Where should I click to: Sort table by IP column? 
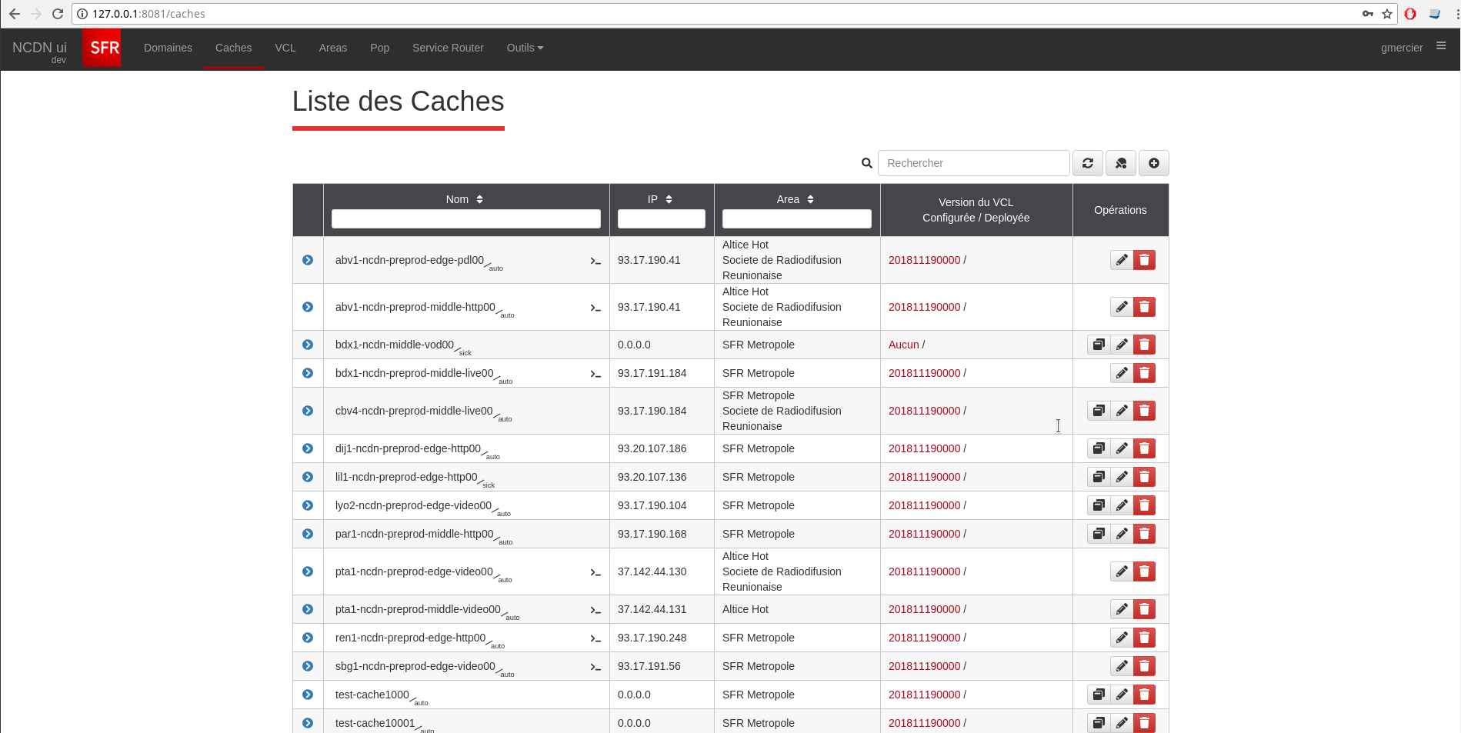coord(660,199)
